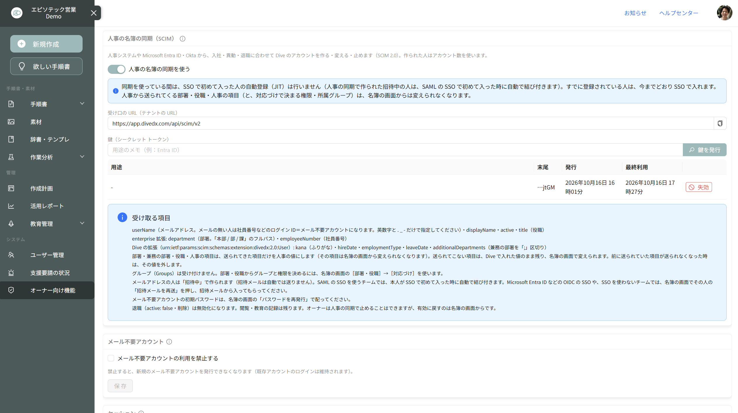Click info icon beside メール不要アカウント
The image size is (738, 413).
(x=169, y=342)
